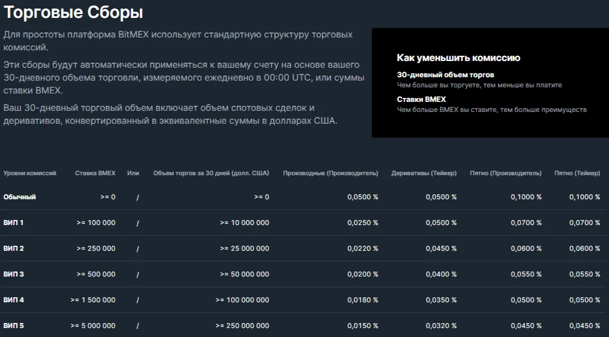Viewport: 609px width, 337px height.
Task: Click '>= 250 000 000' volume in ВИП 5 row
Action: coord(243,325)
